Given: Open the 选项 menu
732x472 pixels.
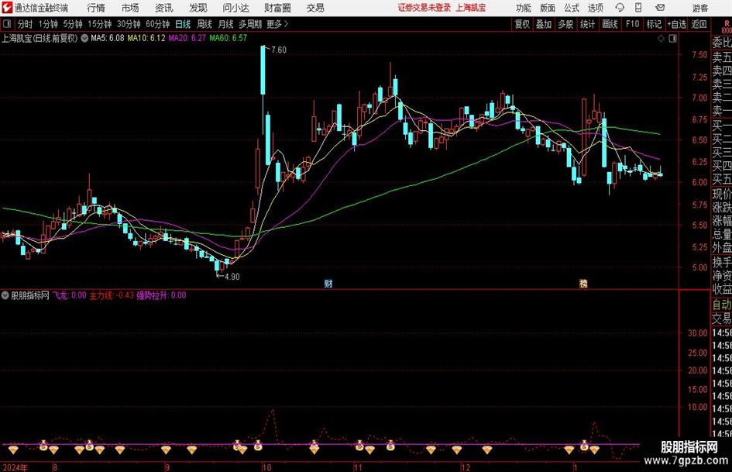Looking at the screenshot, I should click(x=595, y=8).
